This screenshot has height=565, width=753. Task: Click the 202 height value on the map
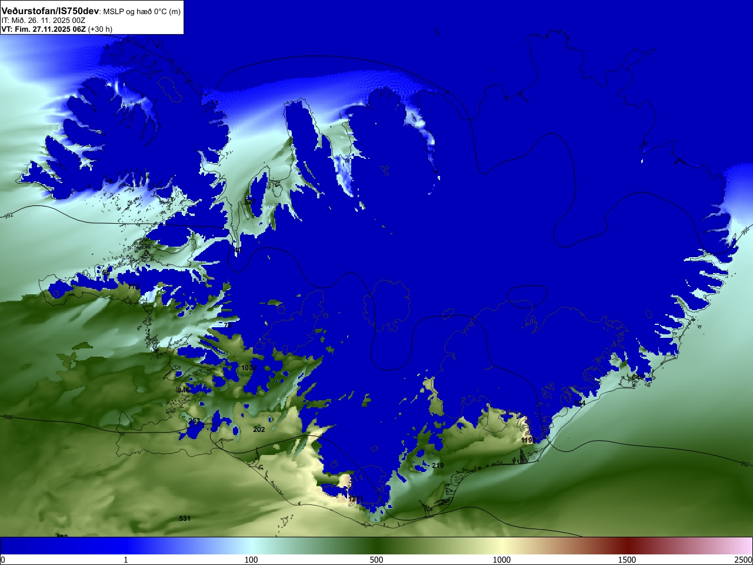tap(259, 430)
